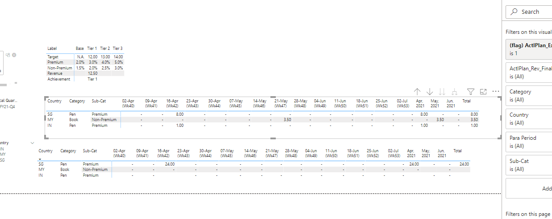Click 8.00 under 16-Apr (Wk42) in upper matrix

[x=179, y=114]
